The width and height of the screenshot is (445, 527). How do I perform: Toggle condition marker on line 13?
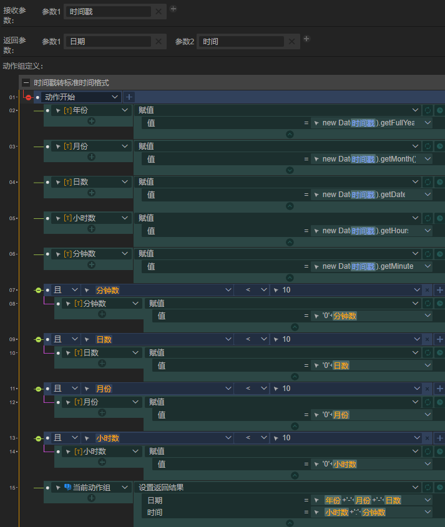tap(38, 438)
